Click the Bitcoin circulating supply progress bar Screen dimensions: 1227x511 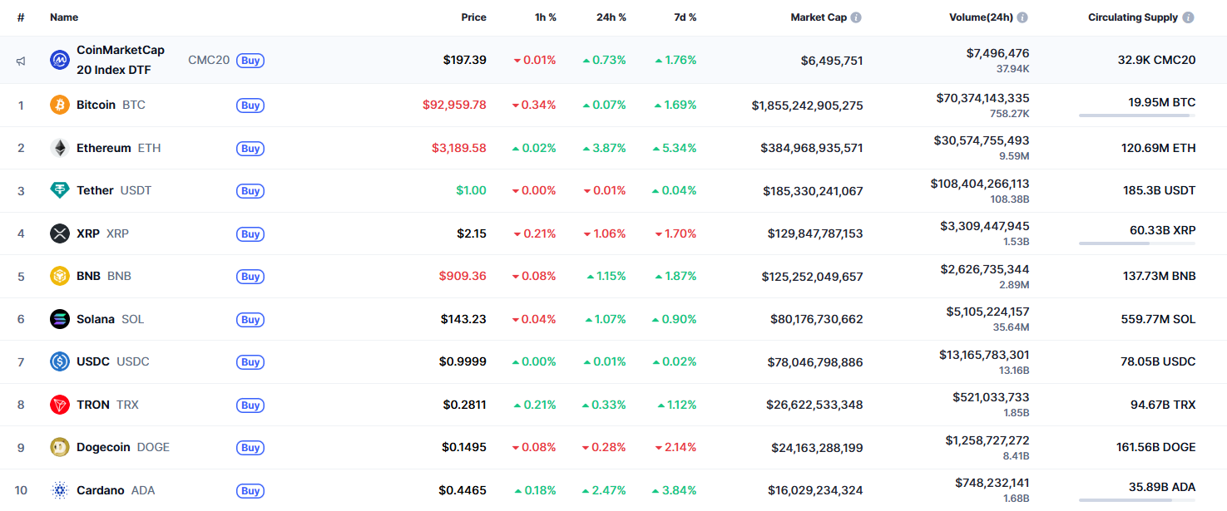click(1136, 115)
